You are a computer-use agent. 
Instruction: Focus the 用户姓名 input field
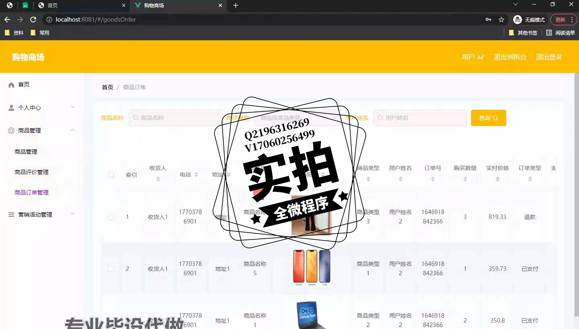[x=420, y=118]
